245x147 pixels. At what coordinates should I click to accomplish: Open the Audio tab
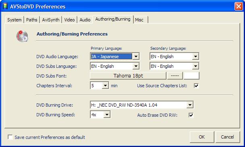pyautogui.click(x=85, y=20)
